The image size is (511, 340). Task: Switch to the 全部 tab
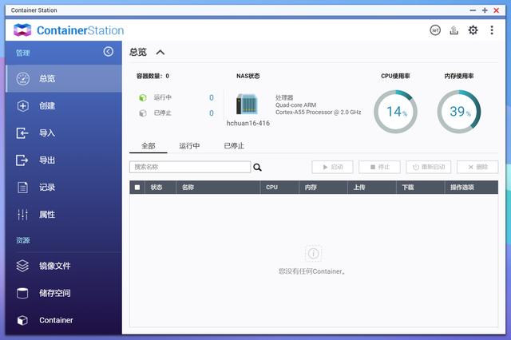pyautogui.click(x=149, y=146)
